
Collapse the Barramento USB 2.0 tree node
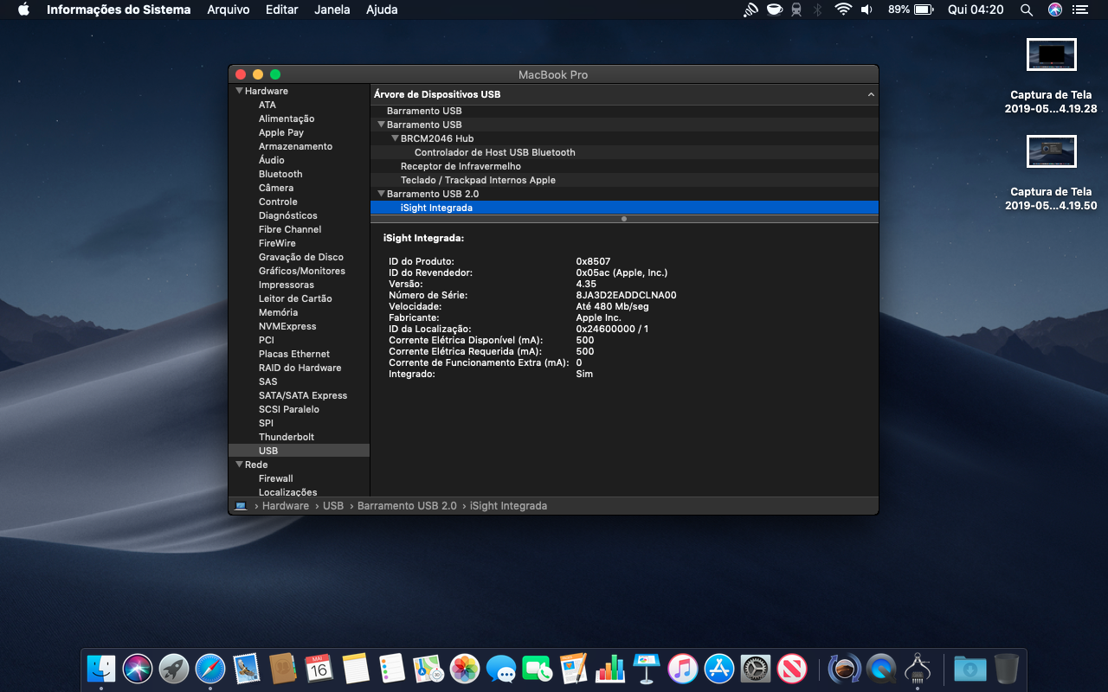[x=381, y=194]
